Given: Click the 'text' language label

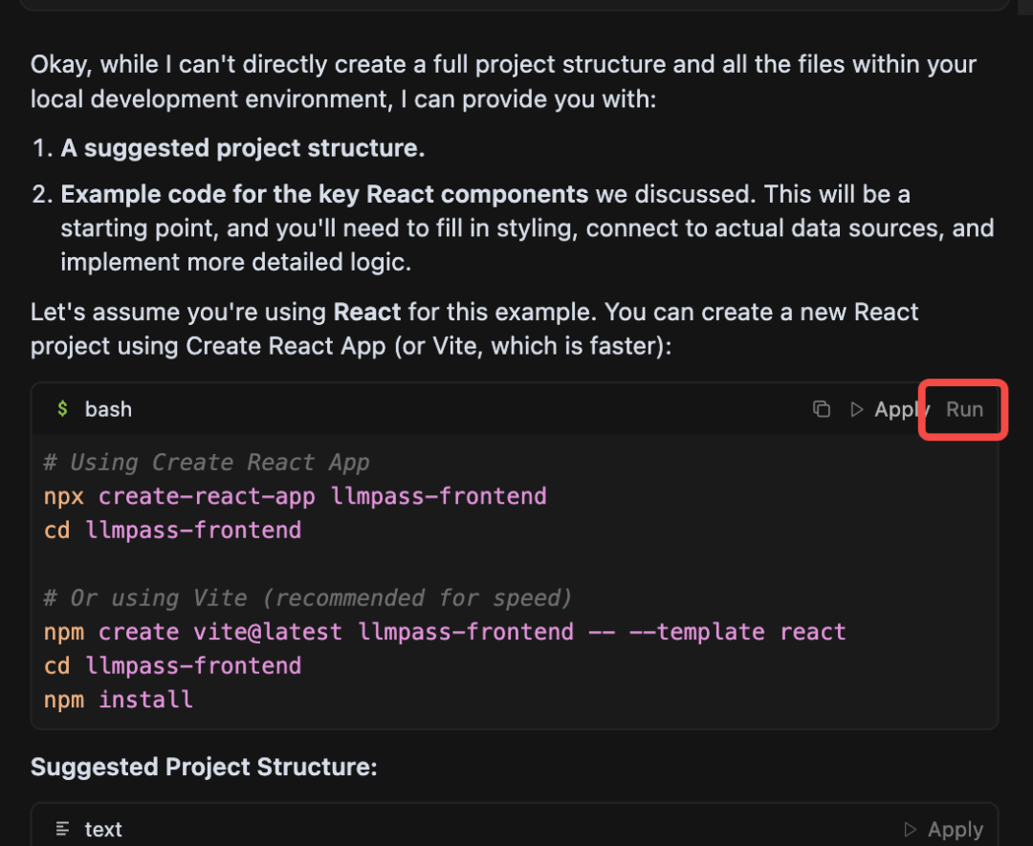Looking at the screenshot, I should tap(103, 829).
